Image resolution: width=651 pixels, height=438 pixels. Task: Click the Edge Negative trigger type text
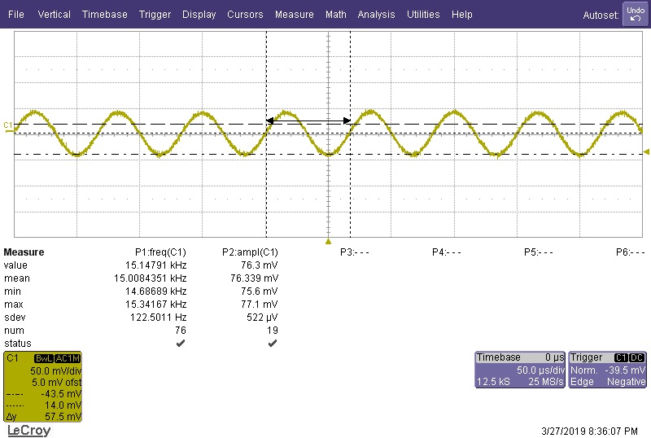tap(608, 382)
